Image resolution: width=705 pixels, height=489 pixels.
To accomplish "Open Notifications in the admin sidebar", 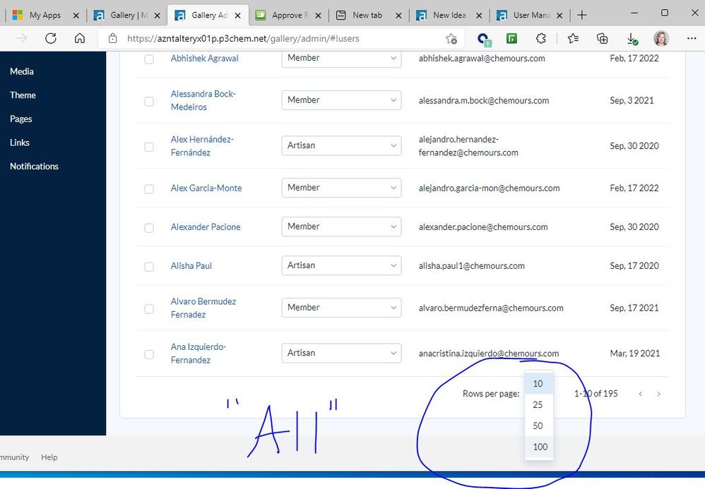I will click(34, 167).
